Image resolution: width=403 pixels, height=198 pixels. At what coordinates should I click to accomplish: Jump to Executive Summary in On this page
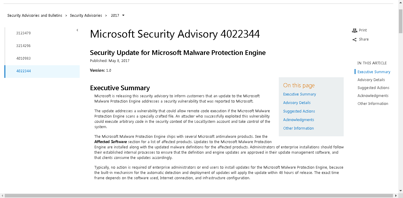[299, 94]
